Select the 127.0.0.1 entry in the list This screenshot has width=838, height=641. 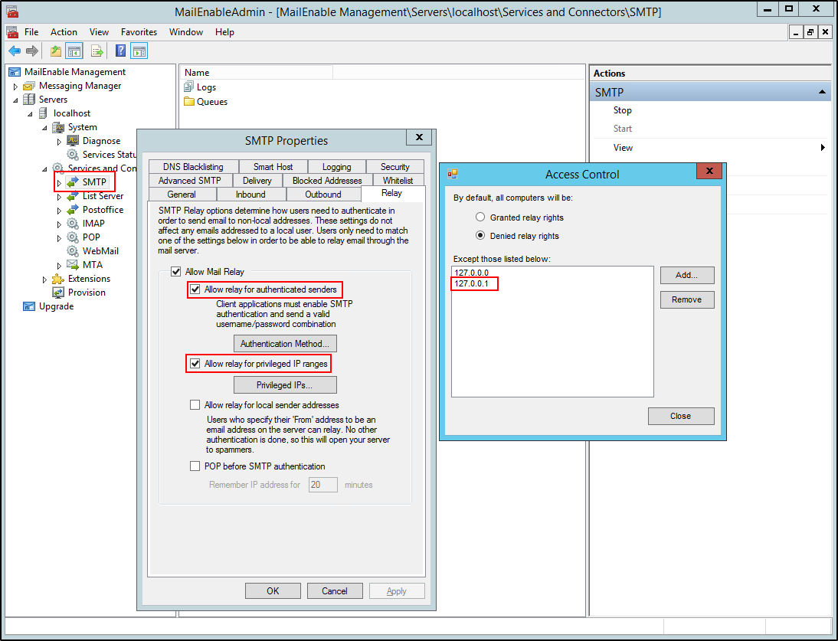[x=472, y=284]
